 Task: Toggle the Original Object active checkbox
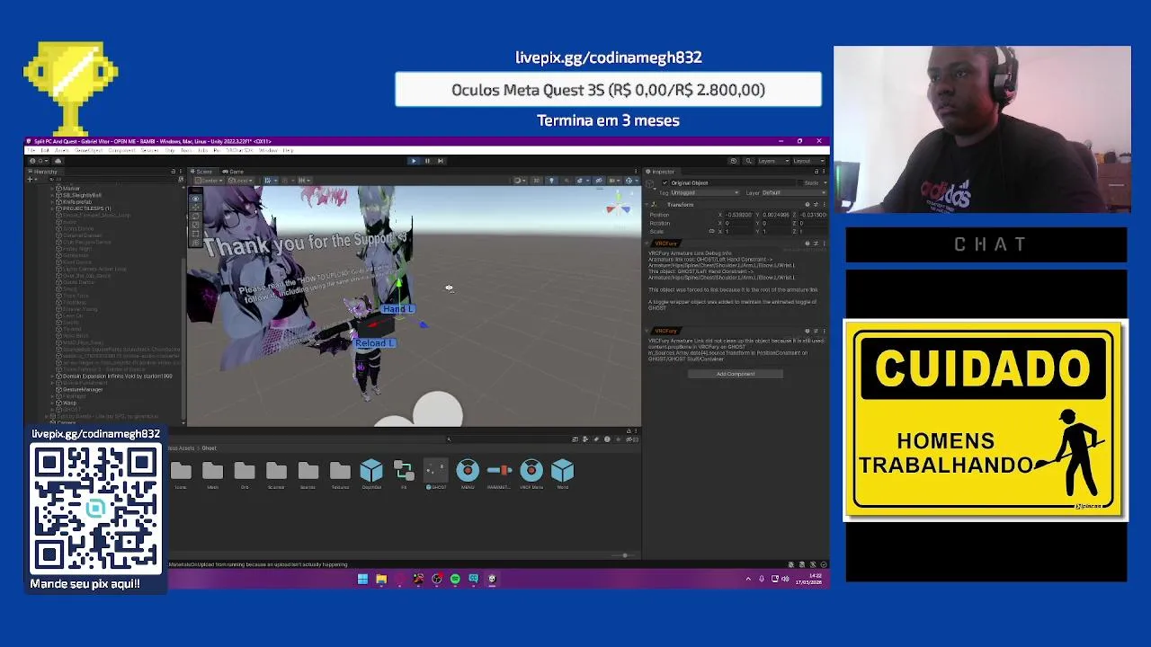click(665, 183)
